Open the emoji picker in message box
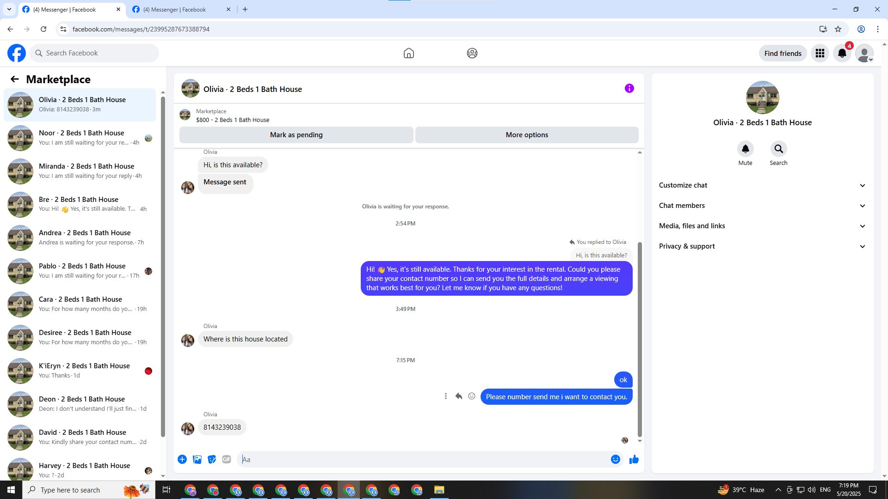 point(615,459)
